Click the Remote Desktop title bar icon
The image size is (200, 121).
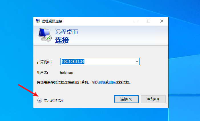(x=38, y=21)
